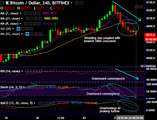Viewport: 157px width, 120px height.
Task: Click the MA (21, close) legend label
Action: [x=10, y=19]
